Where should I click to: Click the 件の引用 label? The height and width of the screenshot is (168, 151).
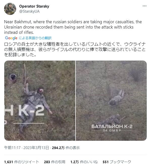(x=58, y=162)
